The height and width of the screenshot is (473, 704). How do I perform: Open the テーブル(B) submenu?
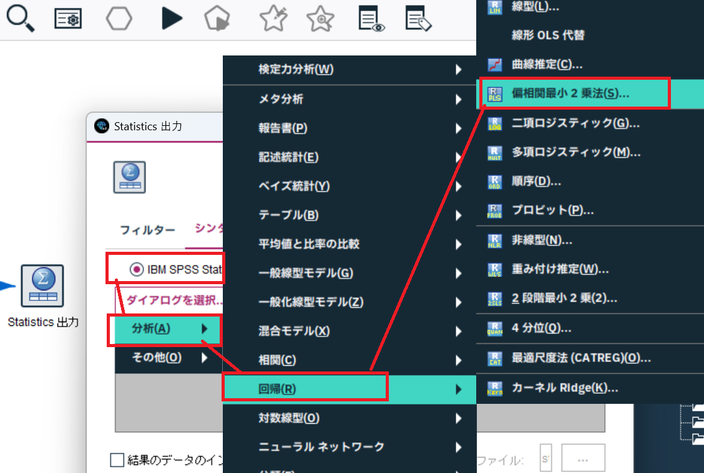pyautogui.click(x=350, y=215)
